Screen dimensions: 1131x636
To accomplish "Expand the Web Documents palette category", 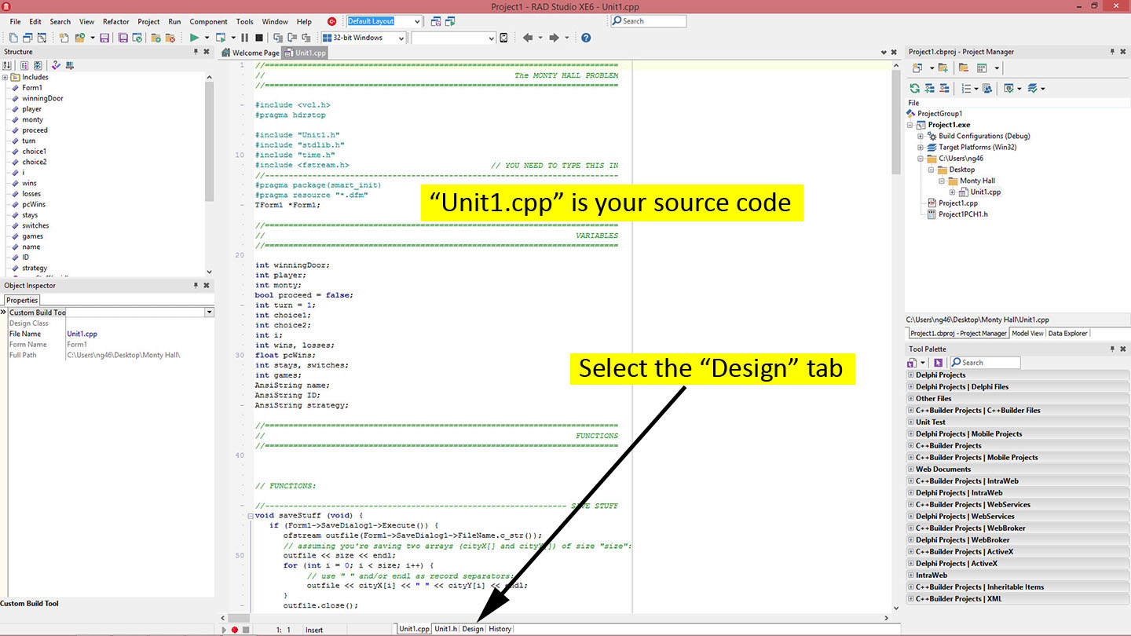I will point(911,469).
